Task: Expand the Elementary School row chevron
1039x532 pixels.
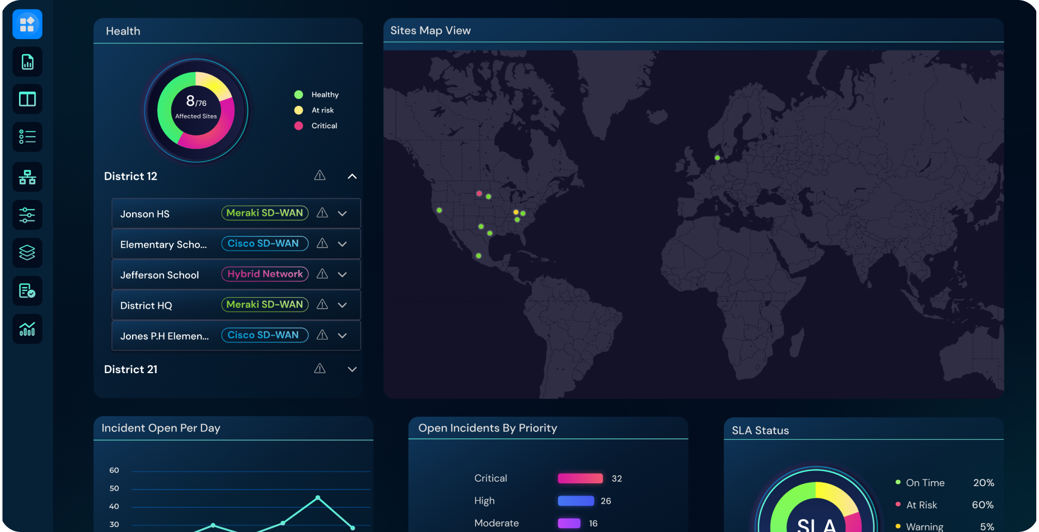Action: point(343,244)
